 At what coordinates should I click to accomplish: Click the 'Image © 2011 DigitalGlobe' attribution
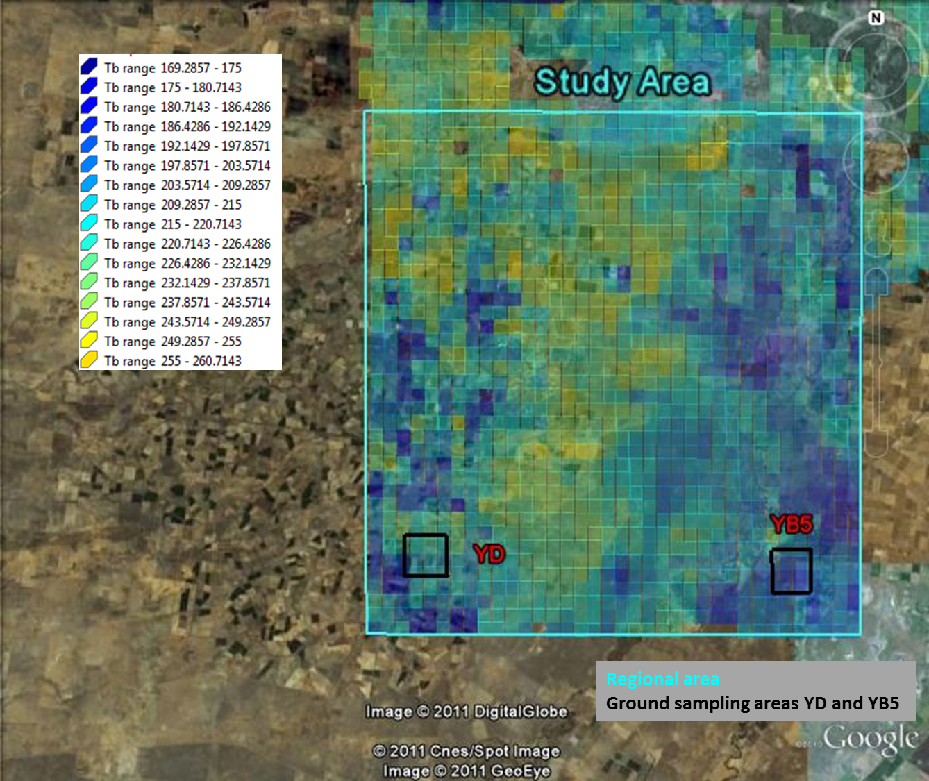(466, 712)
